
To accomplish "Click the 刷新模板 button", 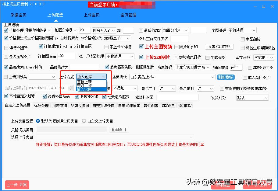I will (226, 77).
